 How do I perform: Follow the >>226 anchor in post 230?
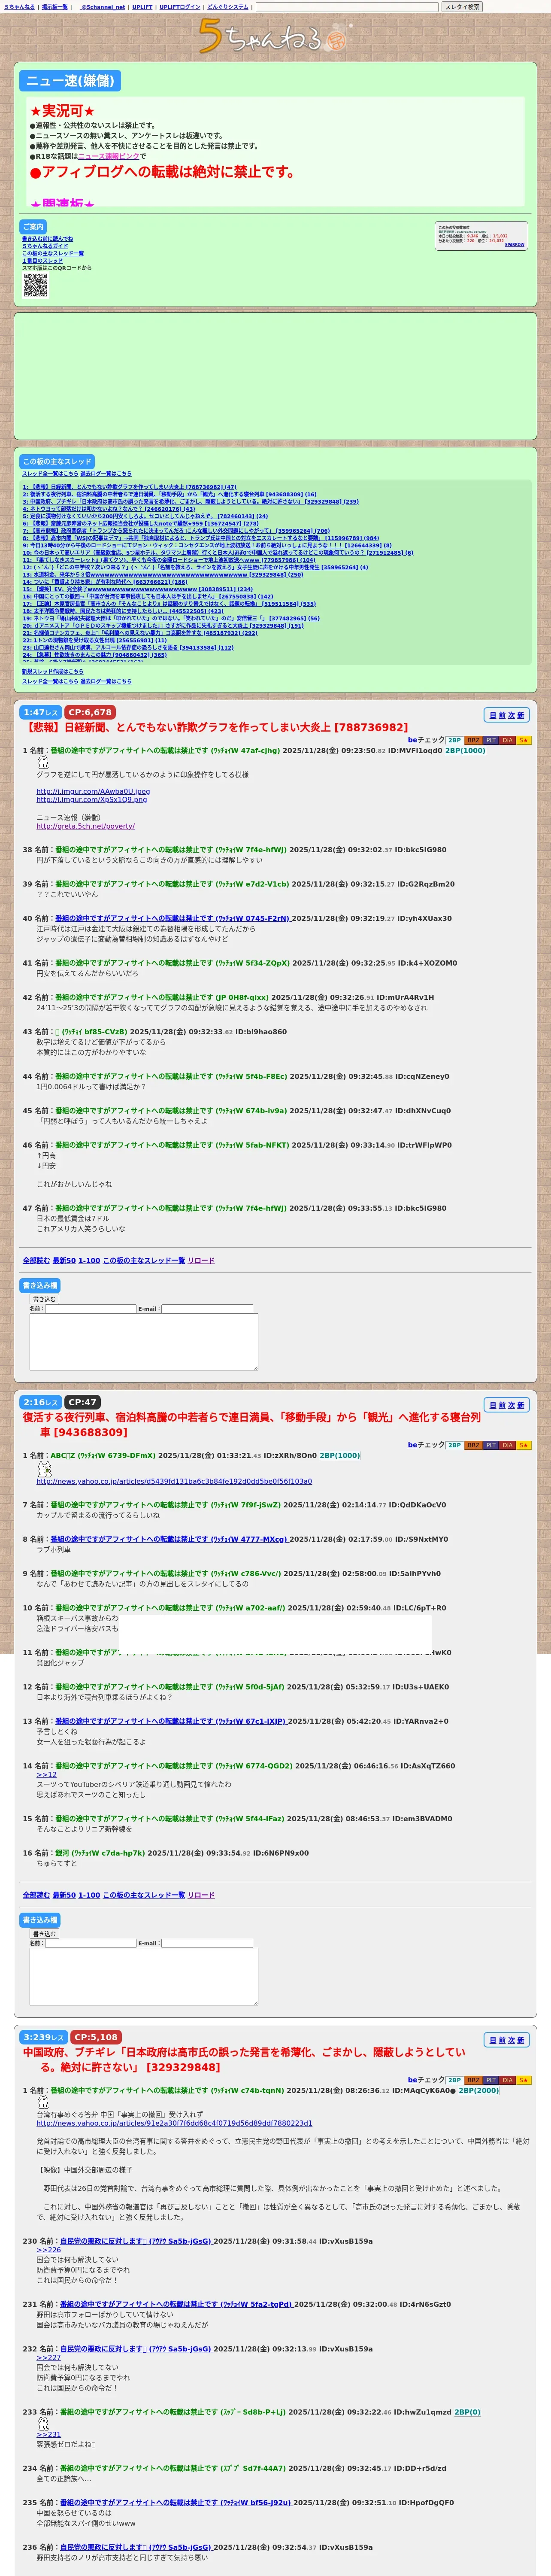49,2250
